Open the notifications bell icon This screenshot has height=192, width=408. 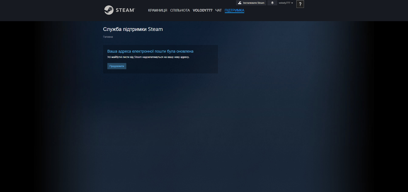(272, 3)
